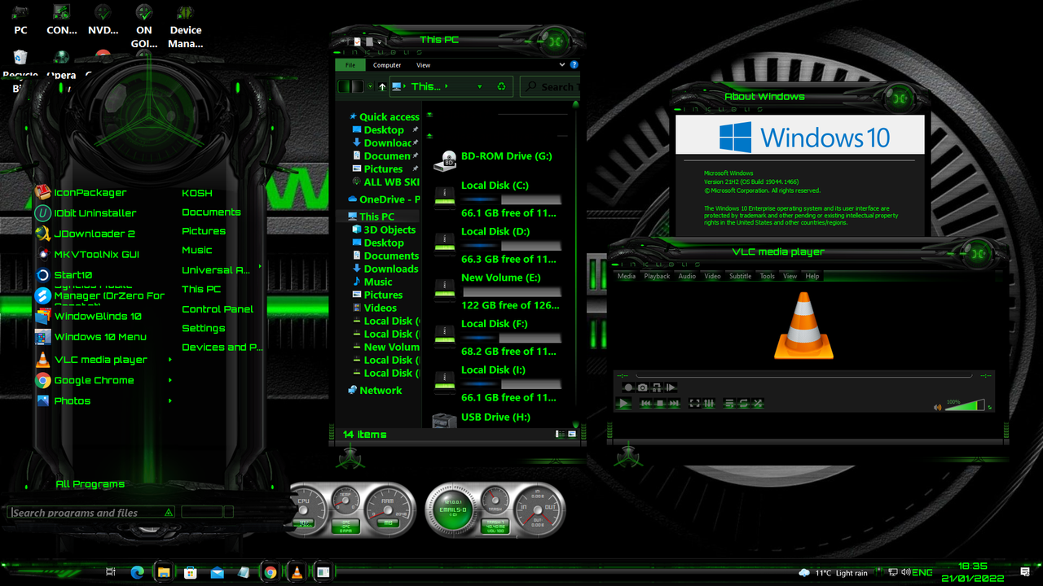Take a snapshot with VLC camera icon

coord(642,387)
